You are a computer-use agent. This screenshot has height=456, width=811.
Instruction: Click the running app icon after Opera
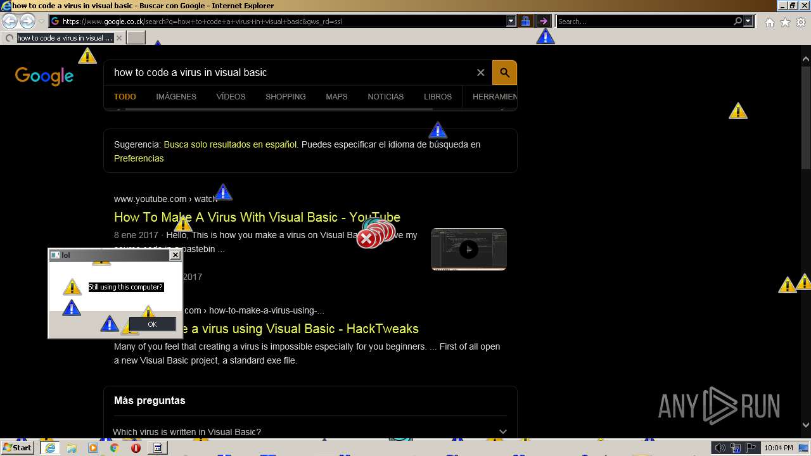(158, 448)
